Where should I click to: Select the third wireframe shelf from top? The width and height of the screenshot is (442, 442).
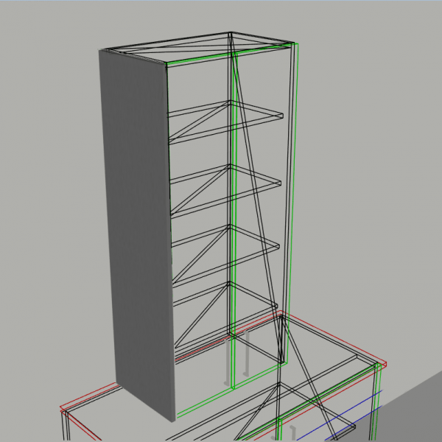click(x=225, y=256)
